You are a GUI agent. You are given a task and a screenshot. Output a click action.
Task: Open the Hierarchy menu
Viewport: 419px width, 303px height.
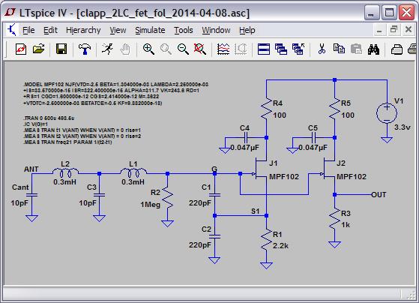(x=83, y=30)
